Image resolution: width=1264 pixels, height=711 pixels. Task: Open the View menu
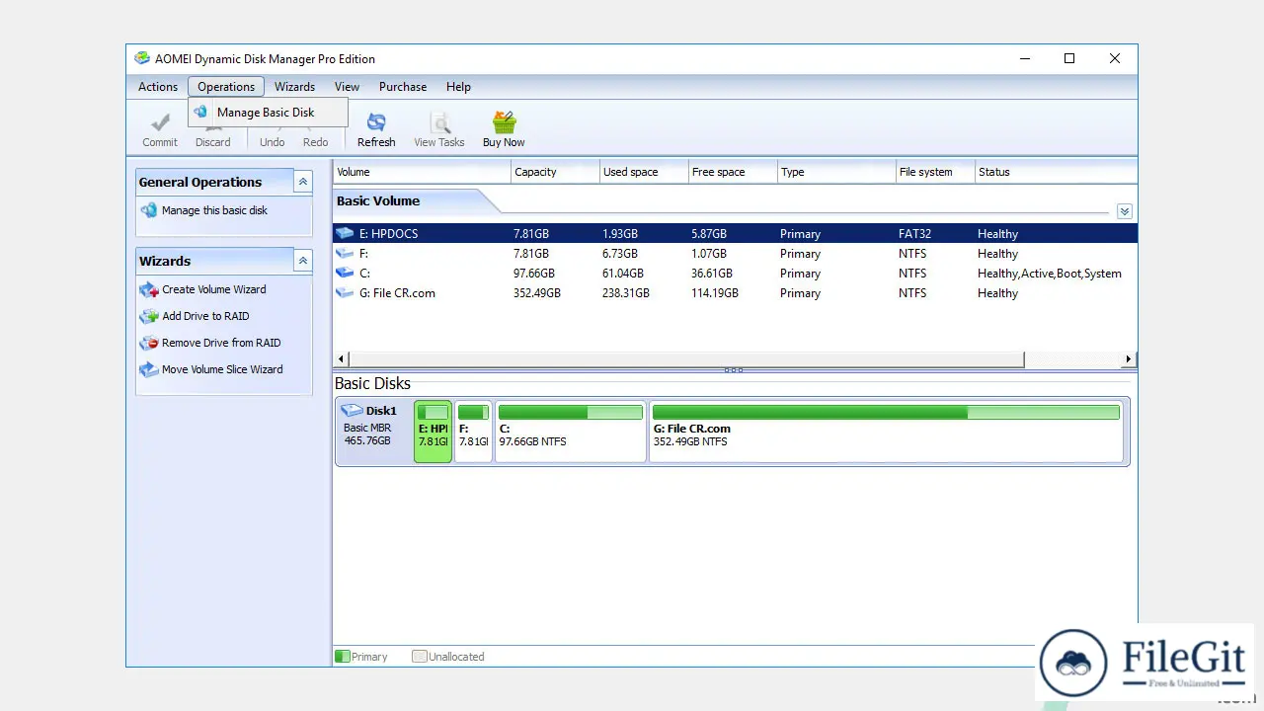tap(347, 87)
